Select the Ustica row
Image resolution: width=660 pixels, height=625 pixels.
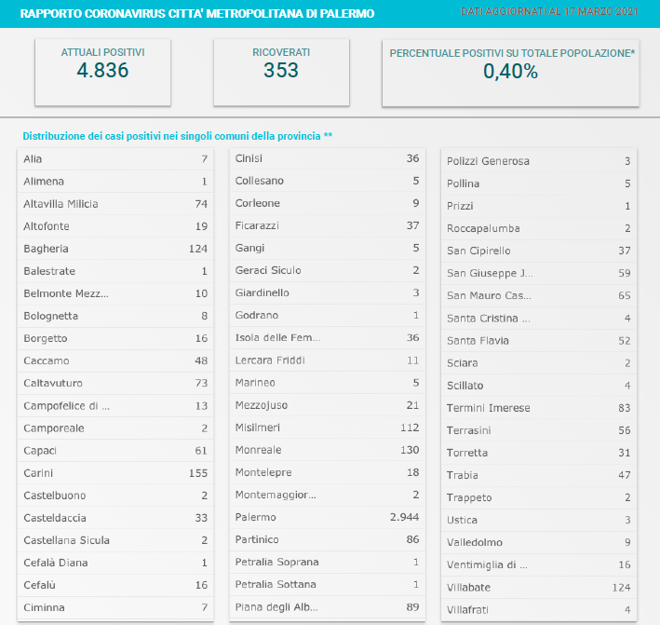[539, 520]
